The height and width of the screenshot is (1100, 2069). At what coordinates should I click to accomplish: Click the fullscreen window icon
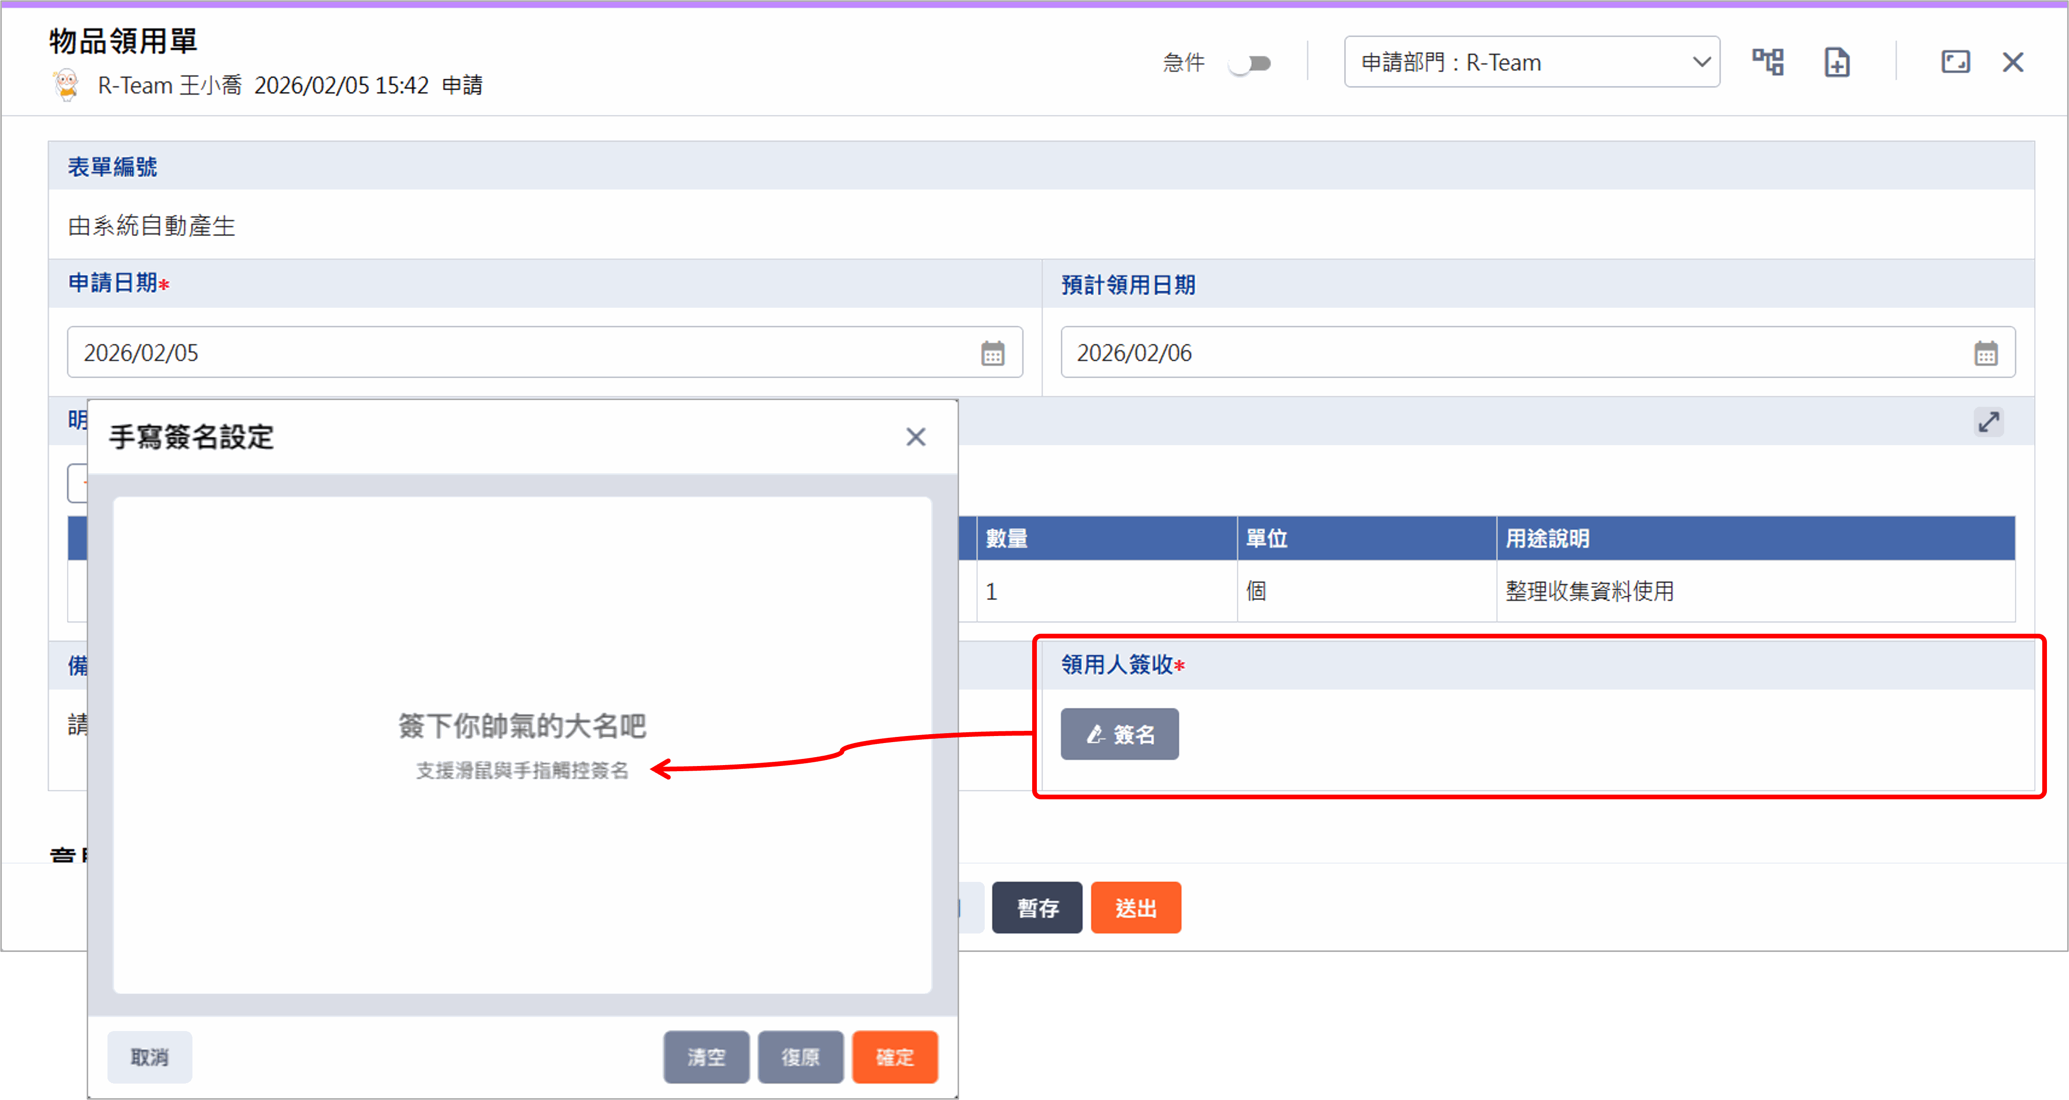click(x=1955, y=62)
